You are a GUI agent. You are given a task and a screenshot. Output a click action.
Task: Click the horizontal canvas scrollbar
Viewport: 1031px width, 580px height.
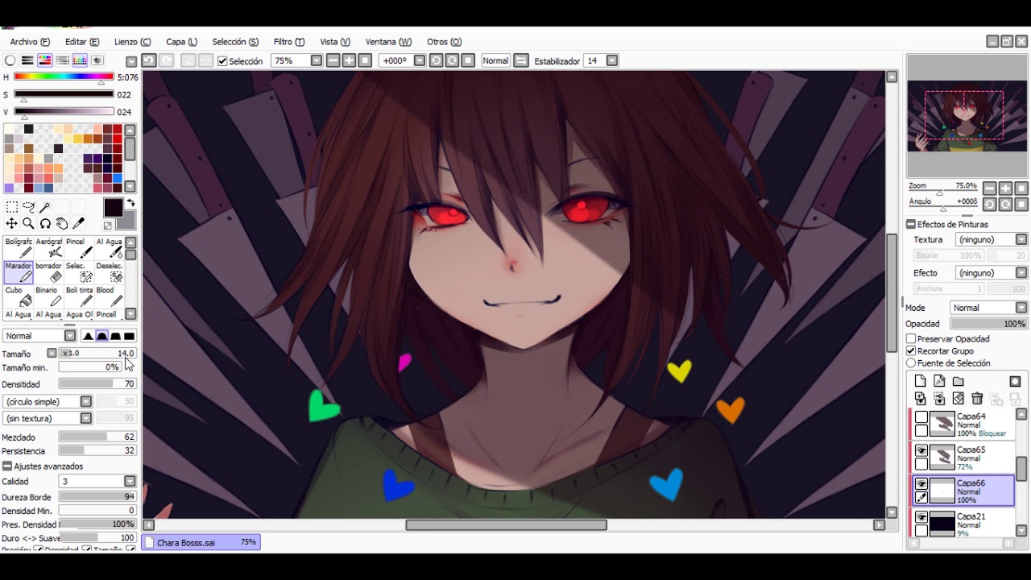pos(506,525)
